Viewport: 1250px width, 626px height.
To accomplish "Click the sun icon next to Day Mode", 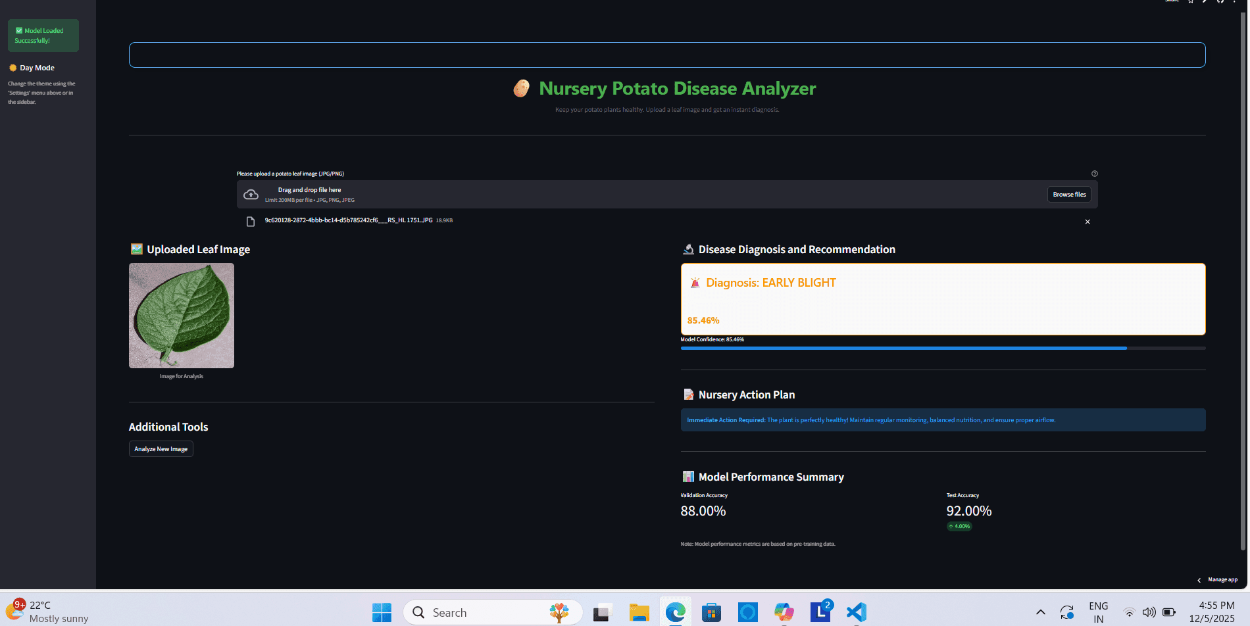I will tap(12, 68).
